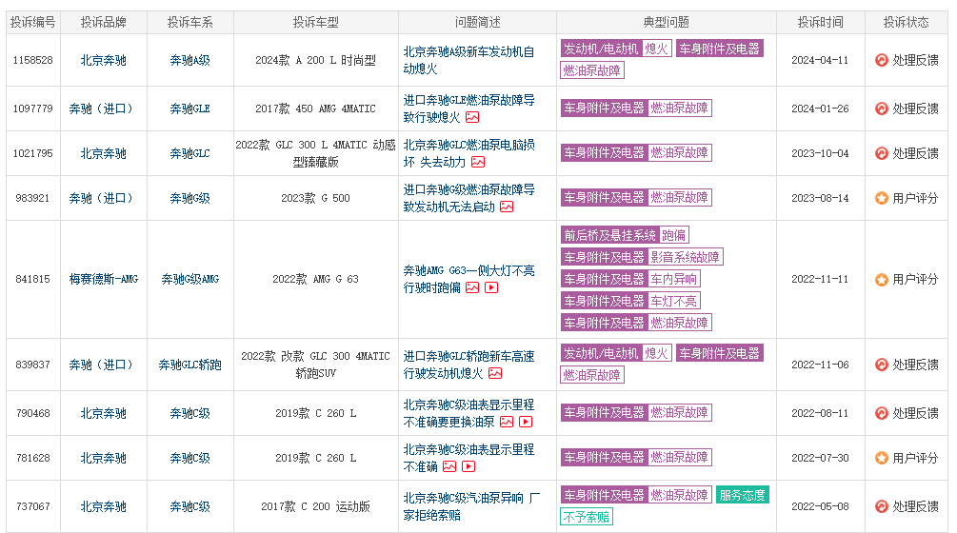
Task: Open series link 奔驰GLC轿跑
Action: tap(189, 365)
